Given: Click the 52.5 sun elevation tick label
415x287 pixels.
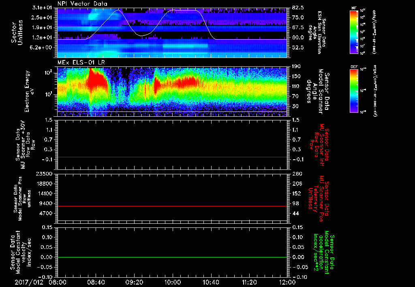Looking at the screenshot, I should point(298,48).
